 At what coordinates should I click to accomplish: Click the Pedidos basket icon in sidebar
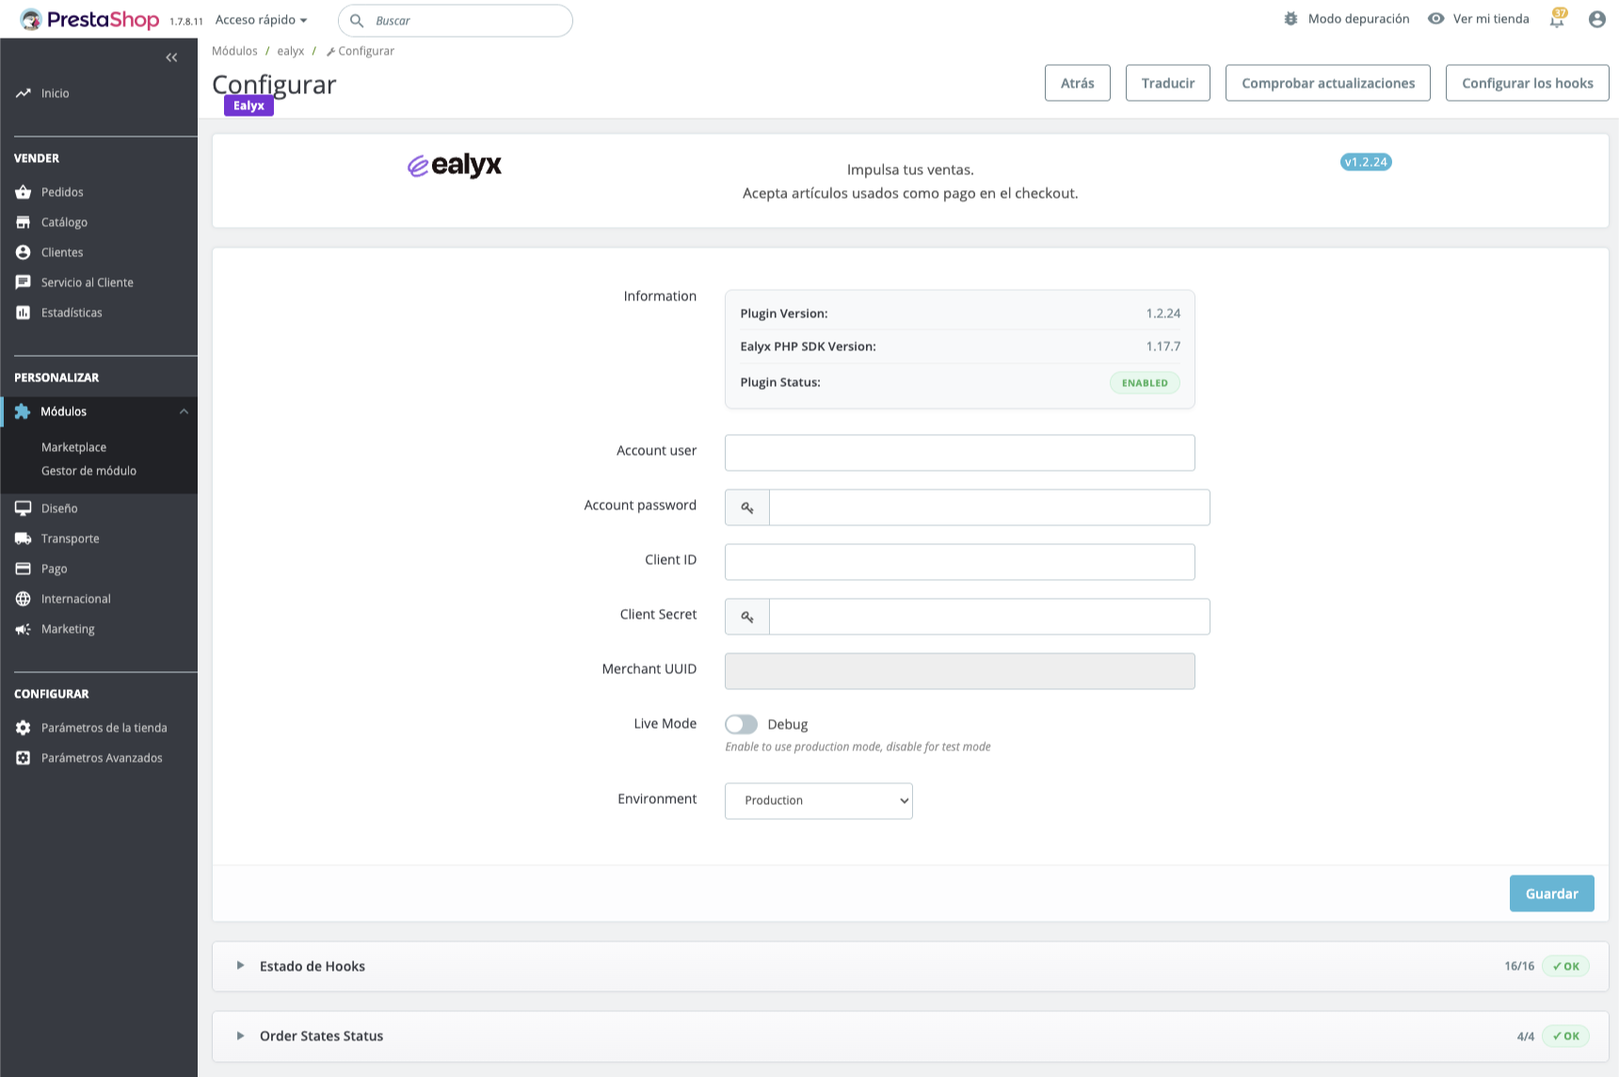click(24, 192)
